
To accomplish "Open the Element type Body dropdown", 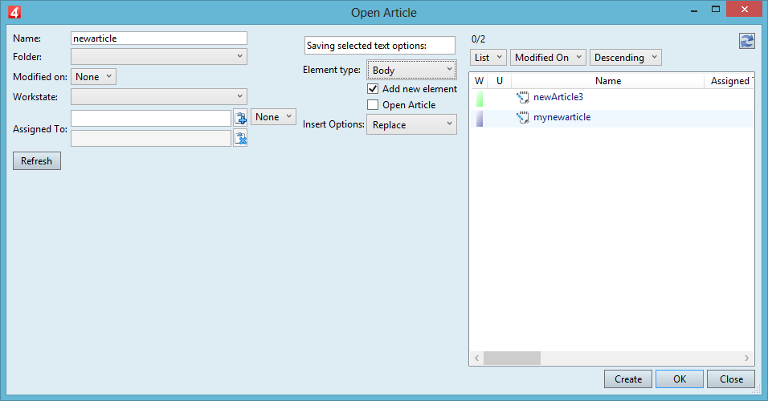I will pyautogui.click(x=411, y=70).
